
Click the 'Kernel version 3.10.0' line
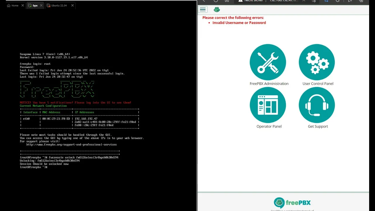click(54, 57)
